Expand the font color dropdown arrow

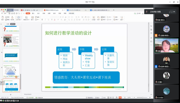[x=56, y=20]
